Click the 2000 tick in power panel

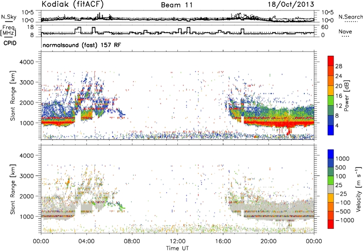[x=26, y=102]
